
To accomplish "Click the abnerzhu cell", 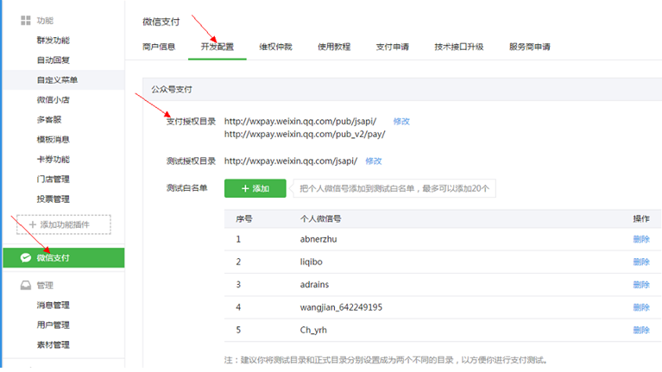I will pos(318,239).
